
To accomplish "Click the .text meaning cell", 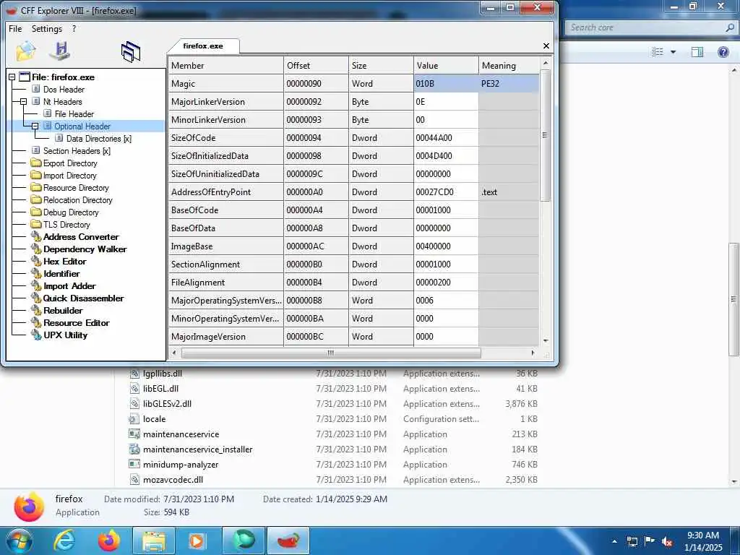I will pos(509,192).
